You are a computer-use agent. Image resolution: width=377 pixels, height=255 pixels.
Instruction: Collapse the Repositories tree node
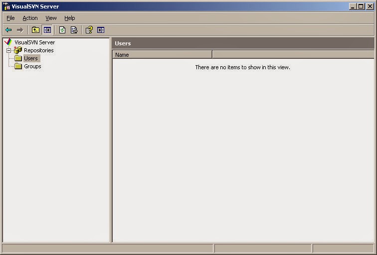(8, 50)
